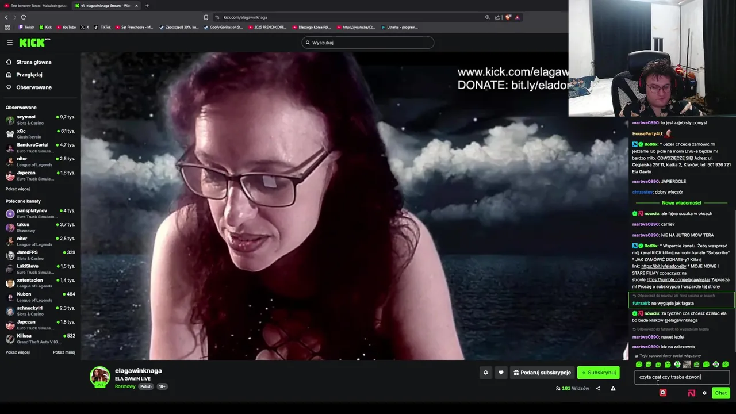This screenshot has height=414, width=736.
Task: Open JaredFPS in recommended channels
Action: click(x=40, y=255)
